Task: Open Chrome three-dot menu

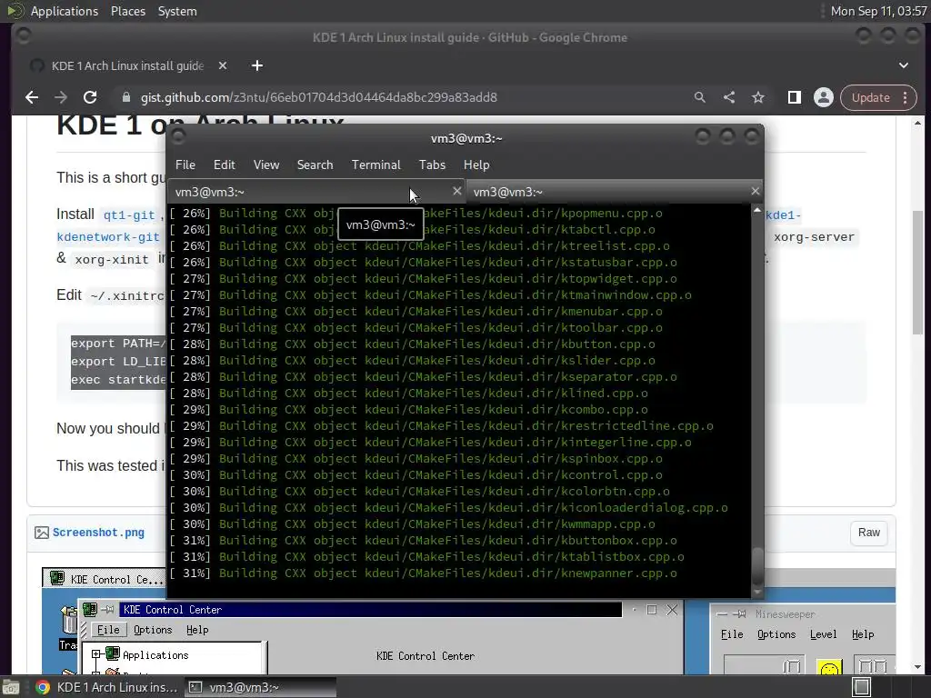Action: click(905, 97)
